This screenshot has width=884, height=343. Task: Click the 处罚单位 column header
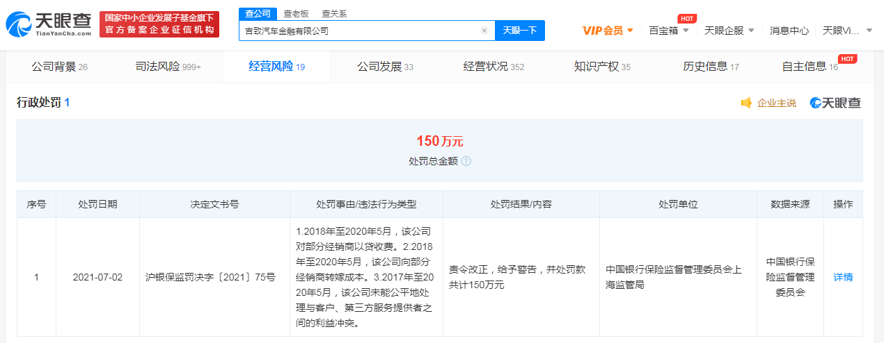[678, 204]
